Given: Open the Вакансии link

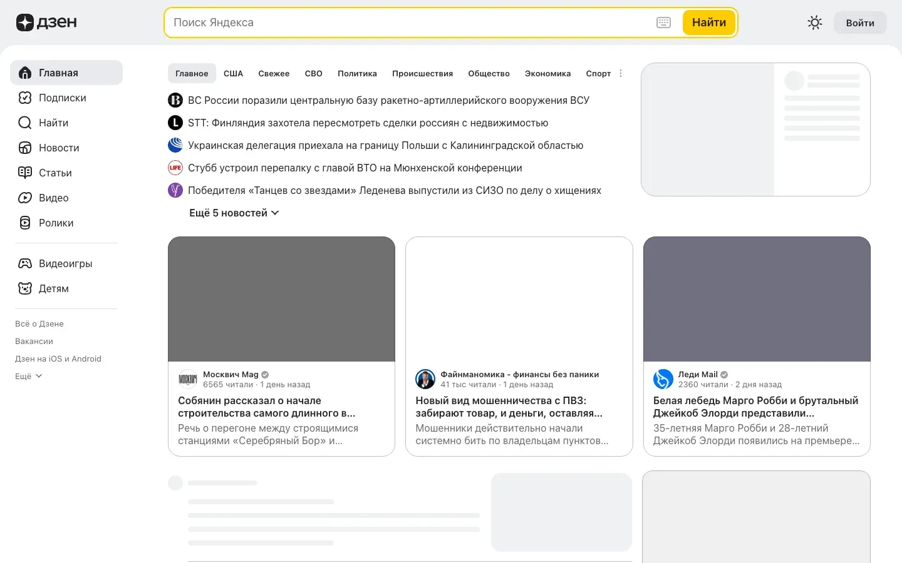Looking at the screenshot, I should click(34, 341).
